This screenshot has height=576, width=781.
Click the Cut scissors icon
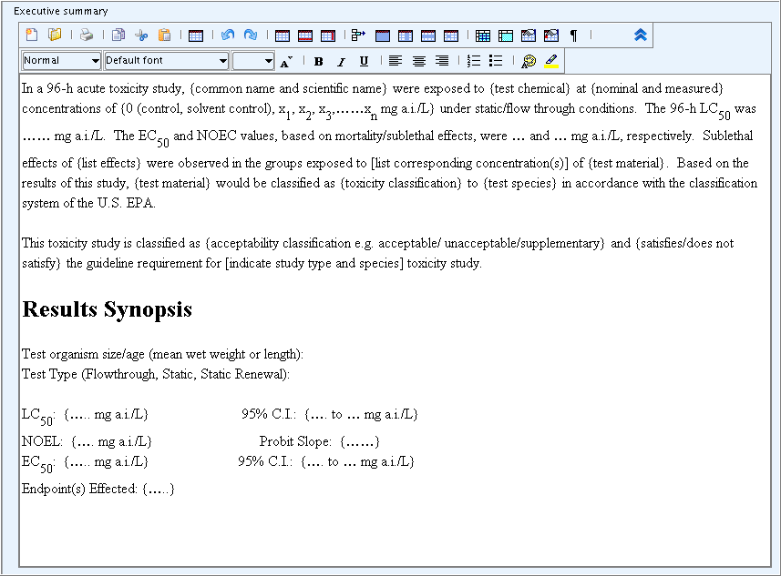(x=141, y=35)
